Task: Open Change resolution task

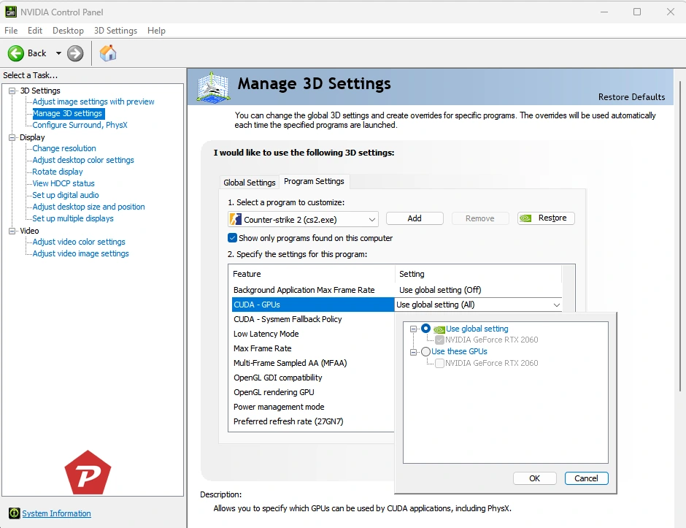Action: pyautogui.click(x=64, y=148)
